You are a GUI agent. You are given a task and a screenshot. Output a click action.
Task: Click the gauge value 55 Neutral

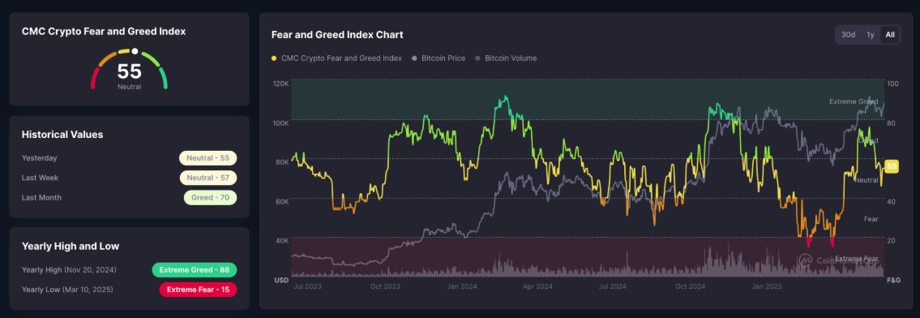click(x=129, y=75)
